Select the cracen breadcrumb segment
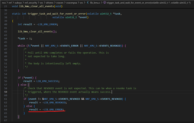Image resolution: width=194 pixels, height=123 pixels. (x=60, y=3)
